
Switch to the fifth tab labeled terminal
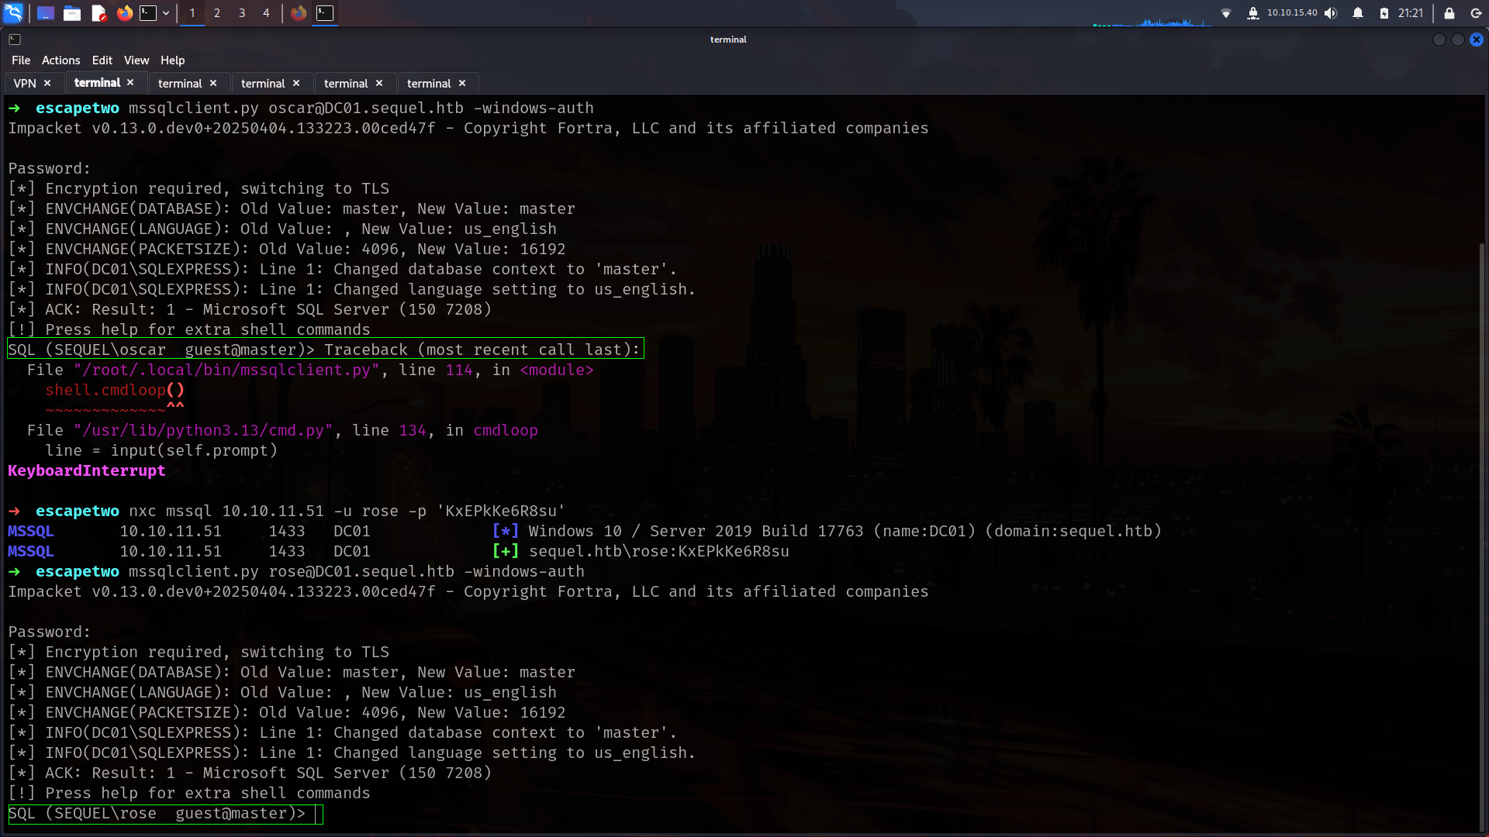click(x=346, y=84)
